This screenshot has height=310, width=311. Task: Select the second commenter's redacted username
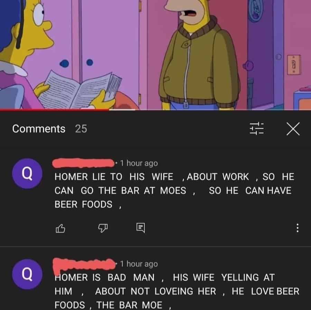click(x=84, y=265)
